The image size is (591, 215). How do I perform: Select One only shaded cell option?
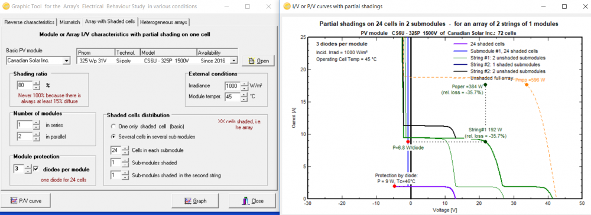point(113,125)
